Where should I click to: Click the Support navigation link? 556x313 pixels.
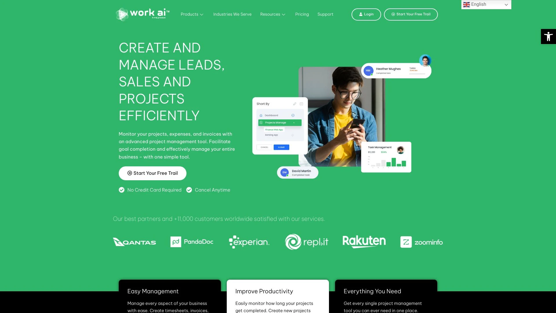pos(325,14)
